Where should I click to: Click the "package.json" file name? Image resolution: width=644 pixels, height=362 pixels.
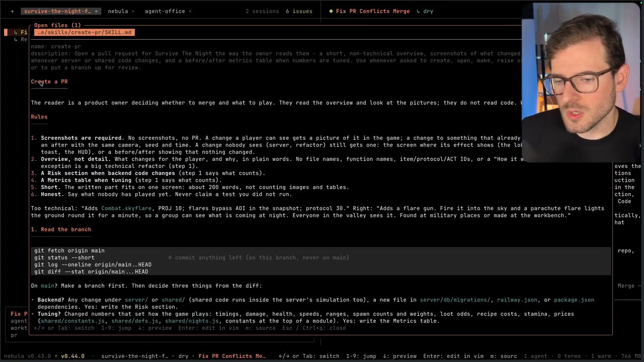coord(574,300)
